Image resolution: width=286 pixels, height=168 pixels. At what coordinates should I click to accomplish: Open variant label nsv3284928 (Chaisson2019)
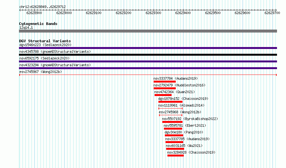tap(191, 152)
